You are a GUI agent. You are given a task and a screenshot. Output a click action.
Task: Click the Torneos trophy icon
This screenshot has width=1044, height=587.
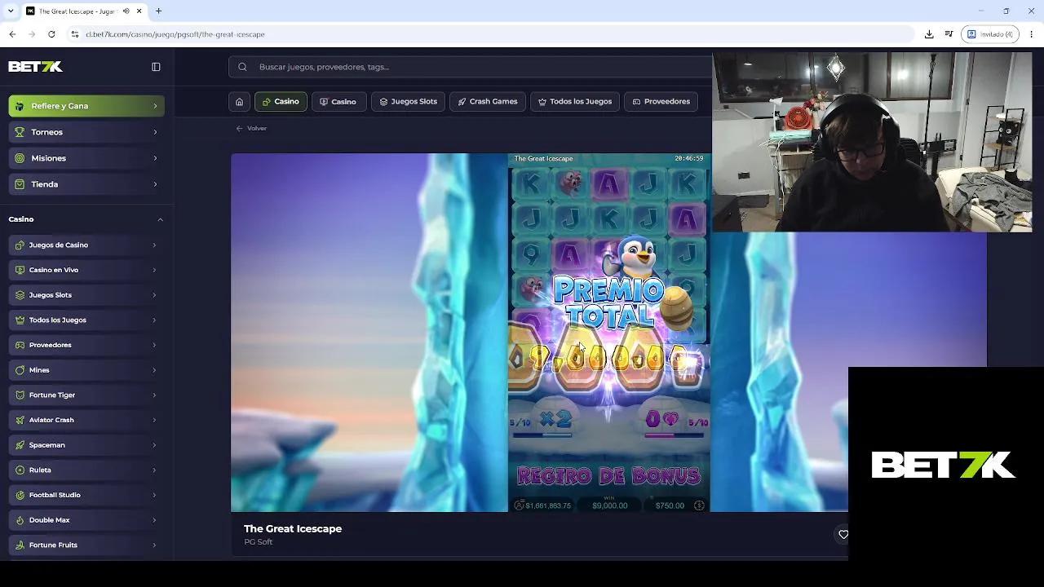pyautogui.click(x=20, y=132)
